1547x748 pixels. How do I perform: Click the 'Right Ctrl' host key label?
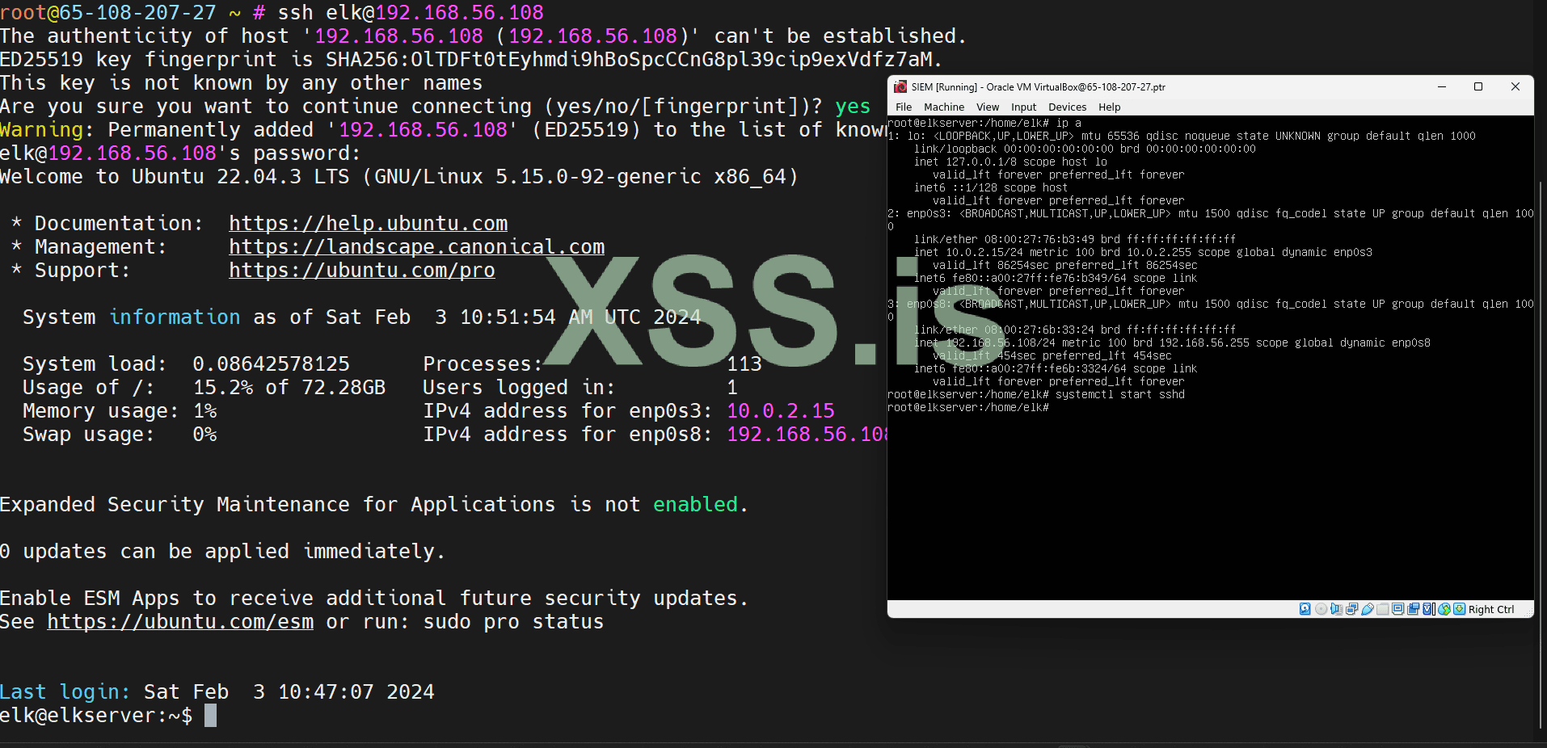(1491, 609)
